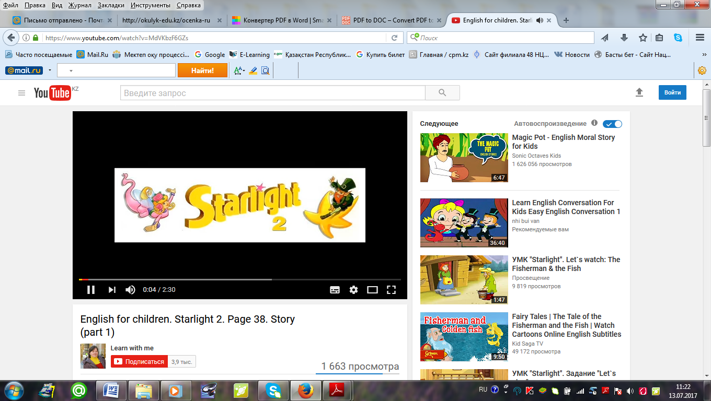Click the Skype toolbar icon in Firefox
The height and width of the screenshot is (401, 711).
[x=678, y=38]
